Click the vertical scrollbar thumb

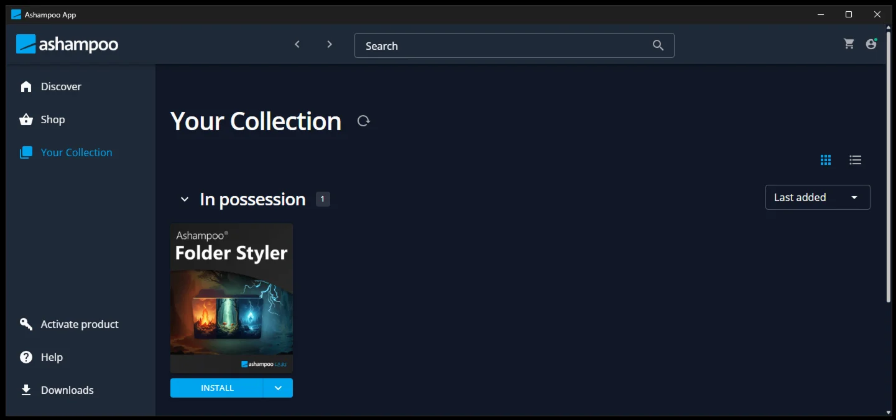[889, 168]
